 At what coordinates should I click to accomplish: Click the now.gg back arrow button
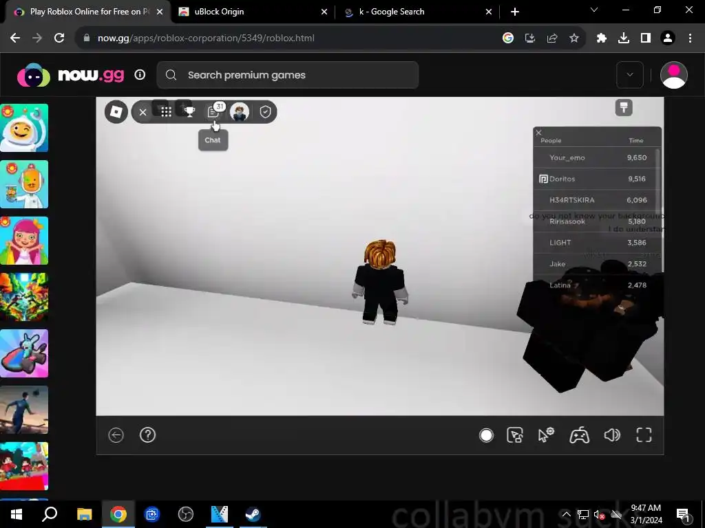116,435
